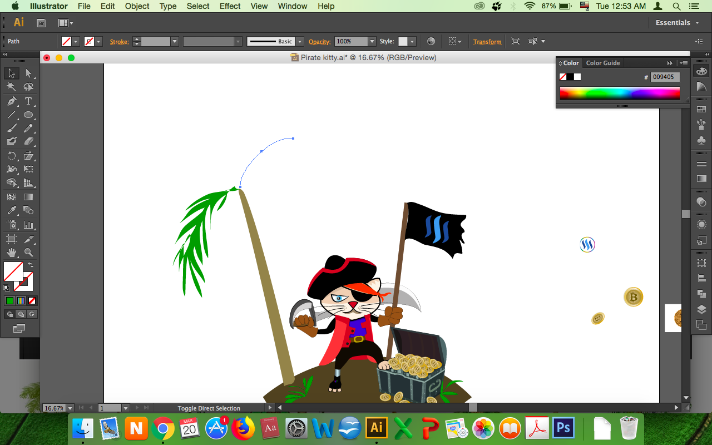Screen dimensions: 712x445
Task: Change screen mode button in toolbox
Action: click(x=19, y=329)
